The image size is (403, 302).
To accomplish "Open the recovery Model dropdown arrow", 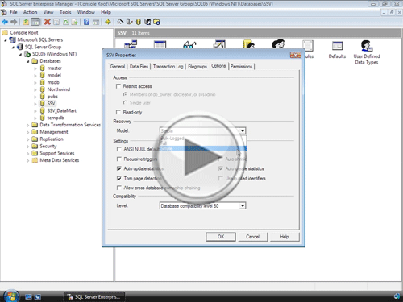I will point(243,131).
